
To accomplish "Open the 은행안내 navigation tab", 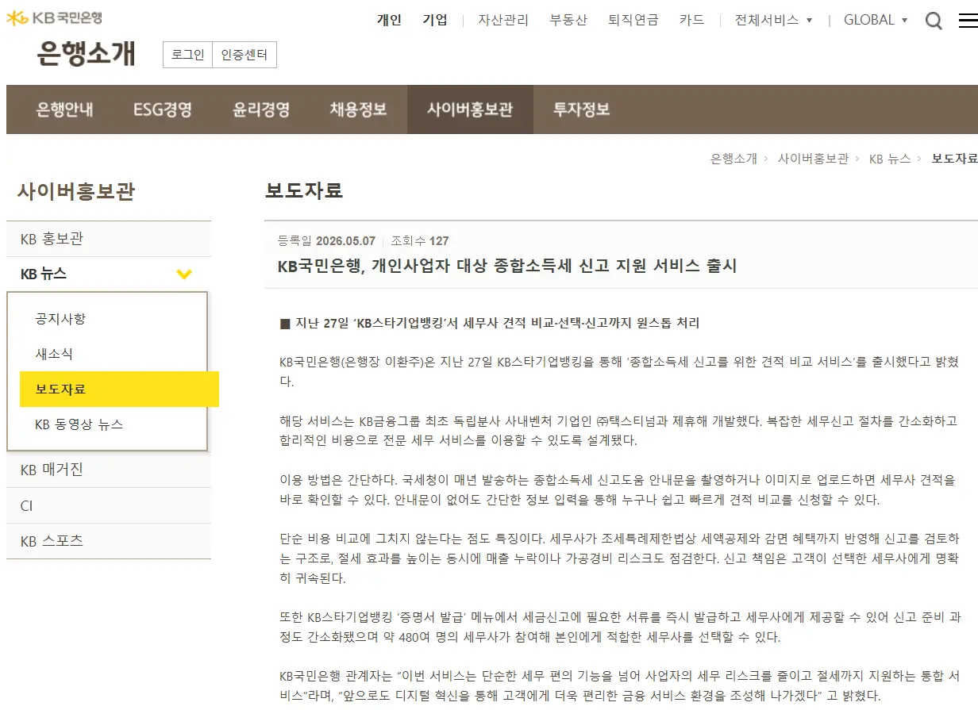I will (x=65, y=109).
